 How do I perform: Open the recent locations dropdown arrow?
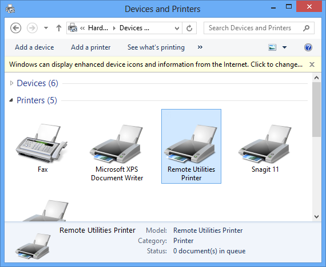coord(46,28)
